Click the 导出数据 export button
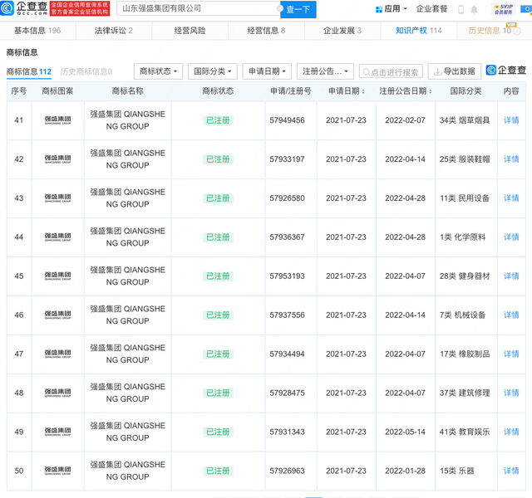This screenshot has height=498, width=532. click(x=453, y=71)
